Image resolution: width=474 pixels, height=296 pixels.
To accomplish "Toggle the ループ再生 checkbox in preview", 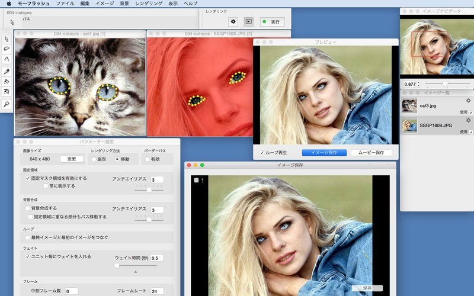I will pos(262,153).
